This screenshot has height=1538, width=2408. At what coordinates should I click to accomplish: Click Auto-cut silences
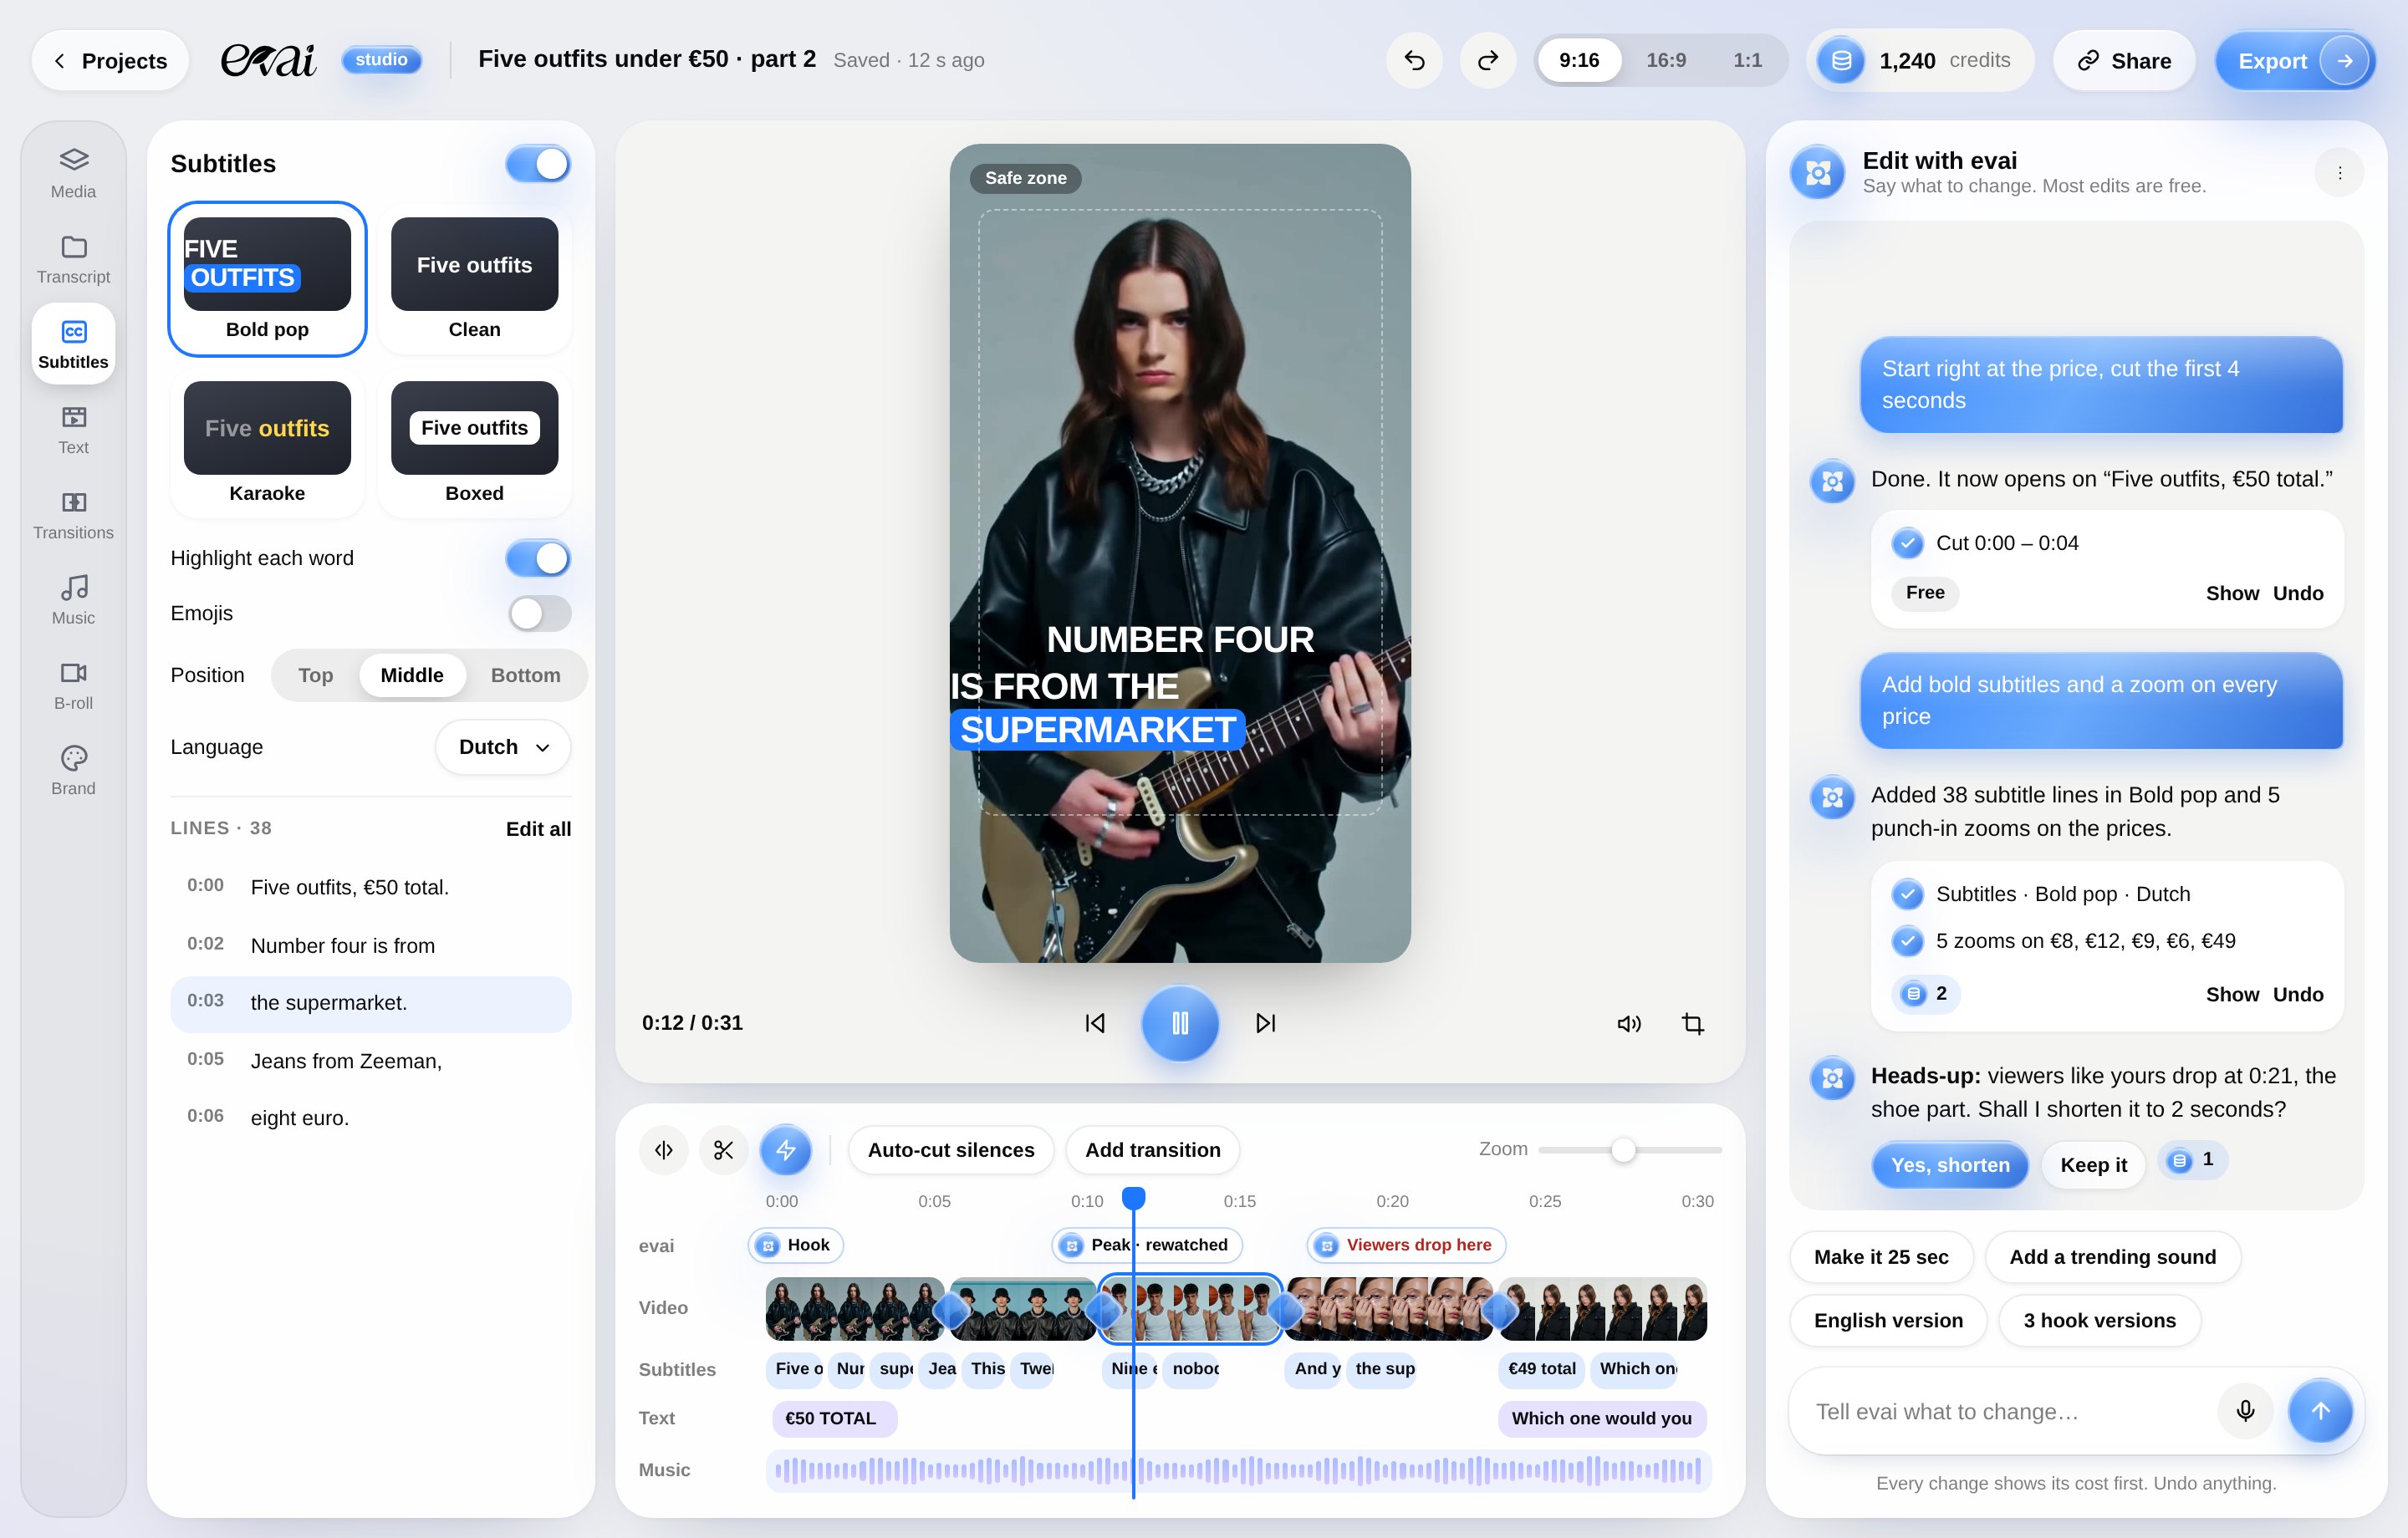950,1150
